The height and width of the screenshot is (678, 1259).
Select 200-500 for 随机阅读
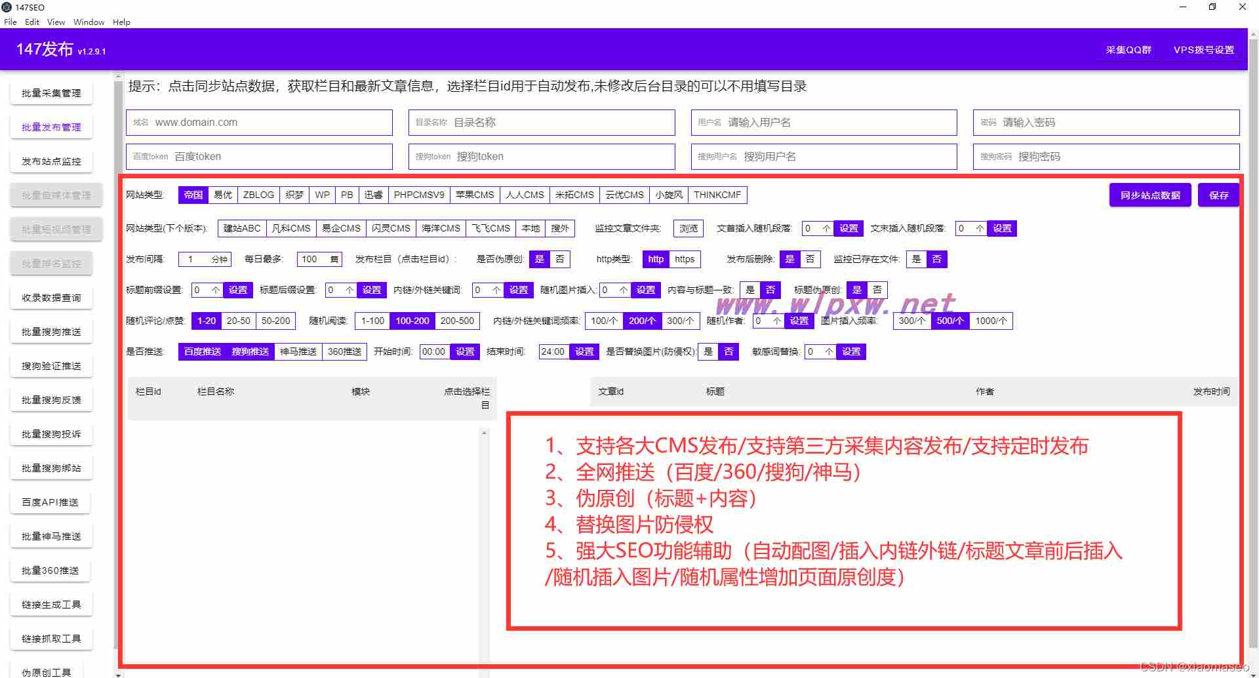[x=457, y=321]
